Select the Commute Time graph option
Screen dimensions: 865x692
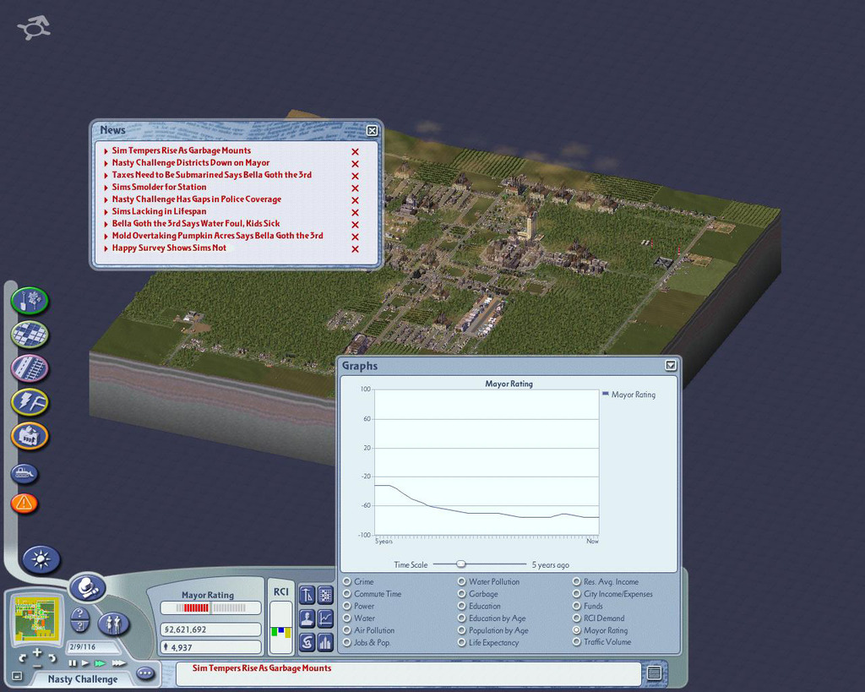coord(347,594)
